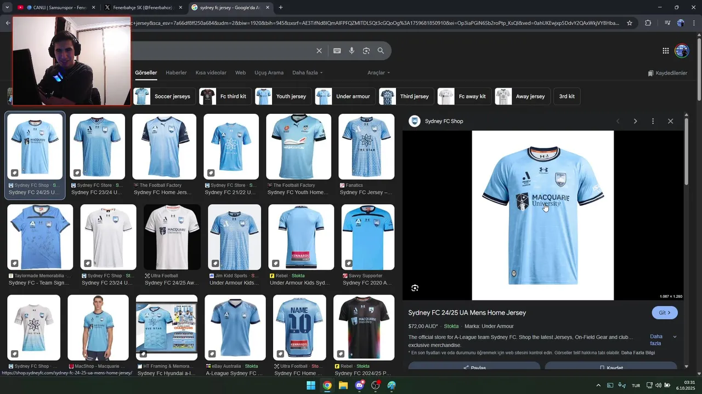Open the Araçlar tools dropdown
The image size is (702, 394).
[x=378, y=73]
